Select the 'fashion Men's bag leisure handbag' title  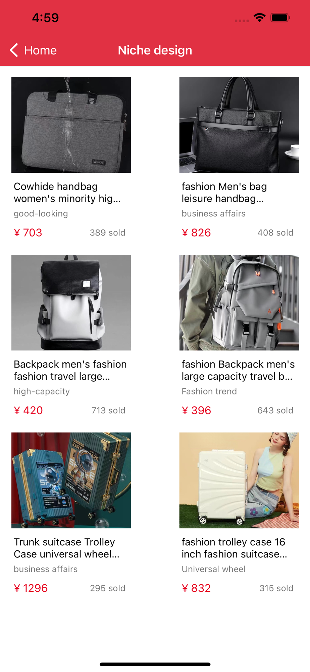coord(224,193)
